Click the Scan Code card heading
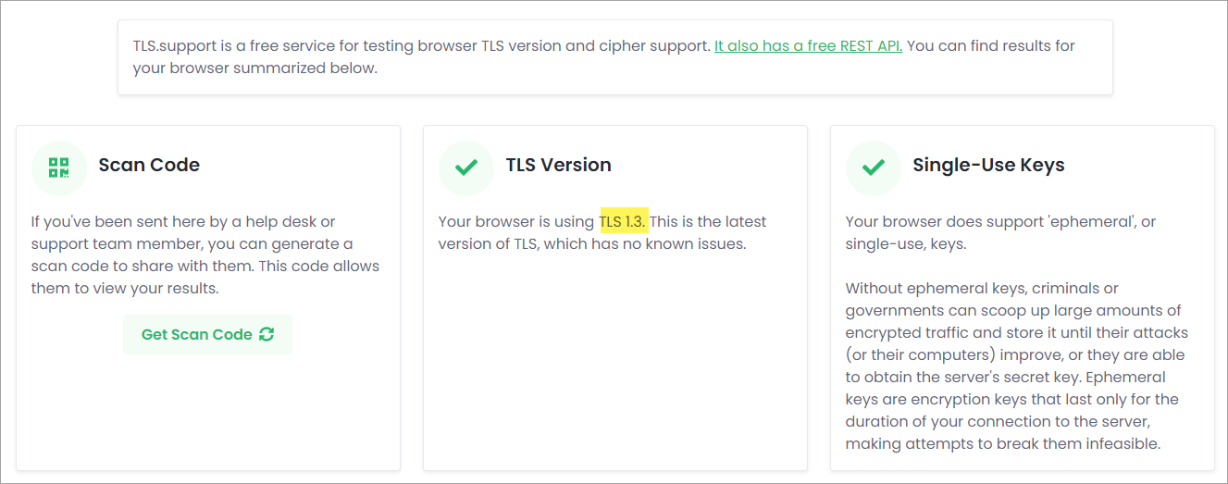The image size is (1228, 484). (x=149, y=165)
